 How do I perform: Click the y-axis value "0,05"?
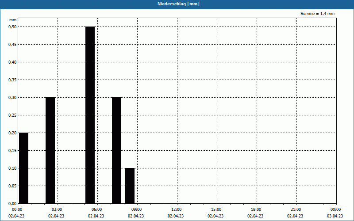click(12, 186)
